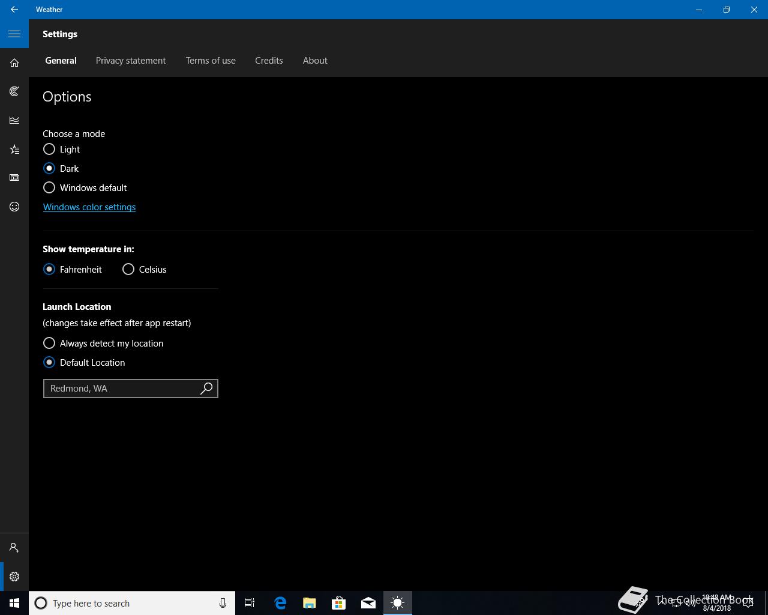This screenshot has height=615, width=768.
Task: Open the About tab
Action: tap(315, 61)
